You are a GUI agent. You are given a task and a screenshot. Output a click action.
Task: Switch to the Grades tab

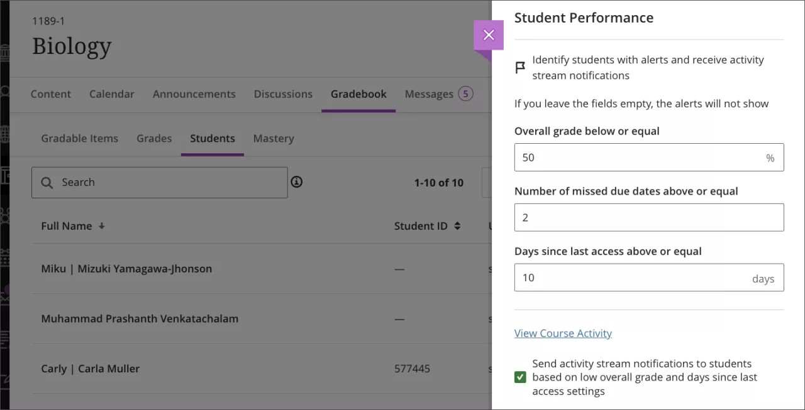click(x=154, y=138)
